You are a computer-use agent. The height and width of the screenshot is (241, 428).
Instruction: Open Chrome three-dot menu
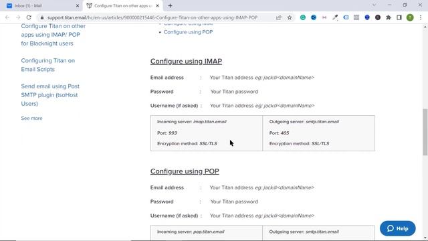(x=421, y=17)
